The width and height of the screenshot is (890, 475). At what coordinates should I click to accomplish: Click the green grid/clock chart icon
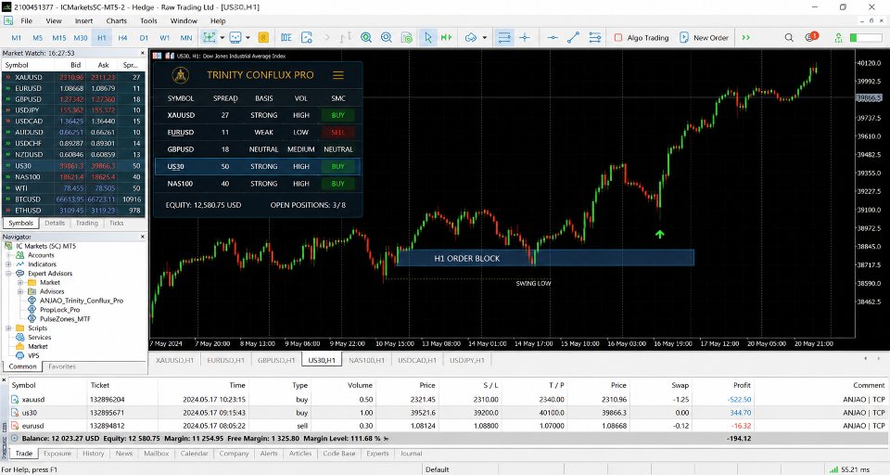tap(407, 37)
